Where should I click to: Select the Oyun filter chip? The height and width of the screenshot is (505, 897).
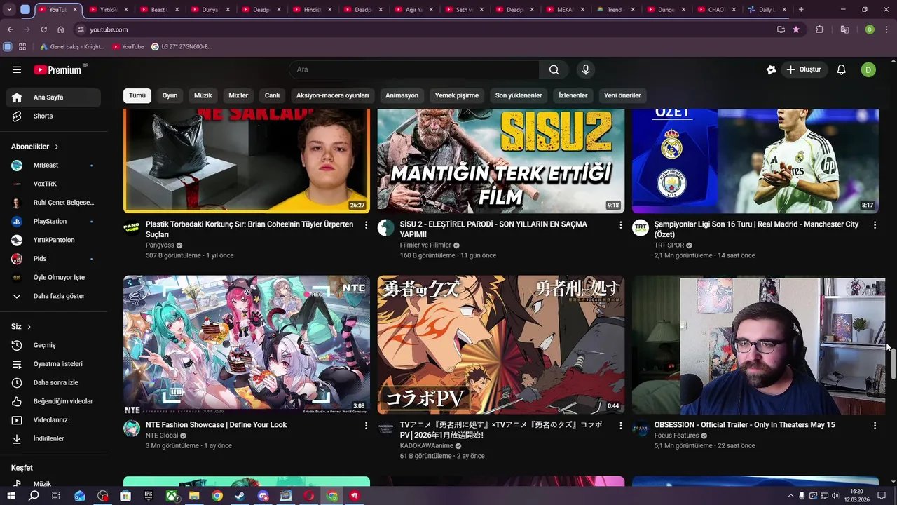[x=170, y=95]
